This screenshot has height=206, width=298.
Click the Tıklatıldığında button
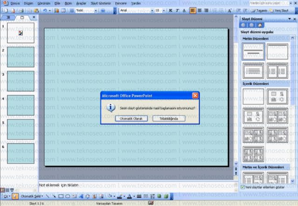(x=169, y=119)
